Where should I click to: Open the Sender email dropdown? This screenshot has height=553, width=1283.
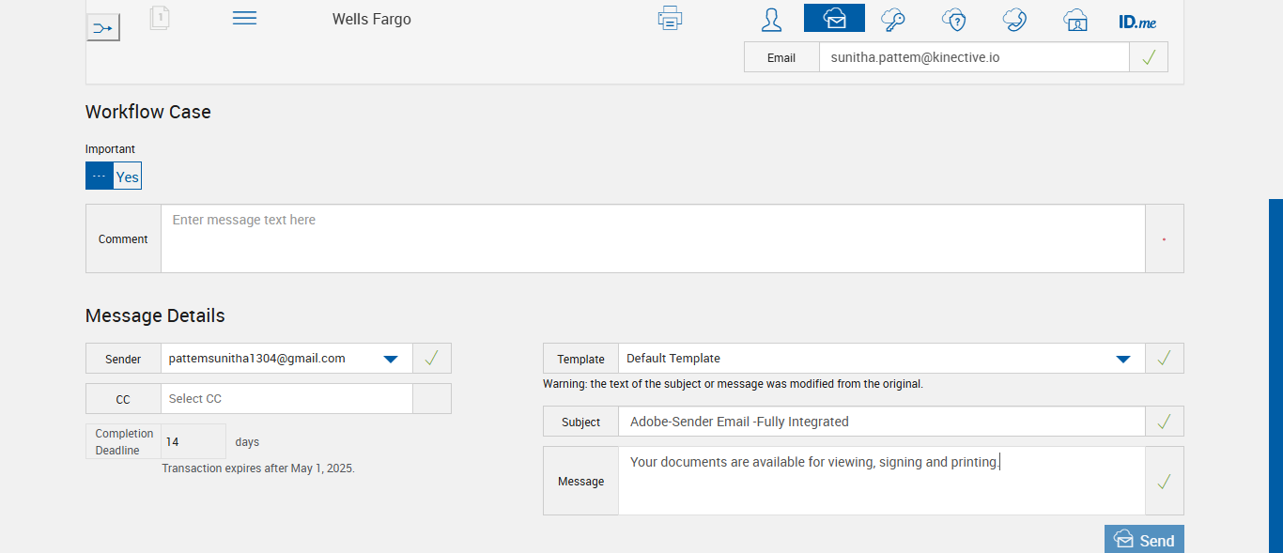coord(391,359)
